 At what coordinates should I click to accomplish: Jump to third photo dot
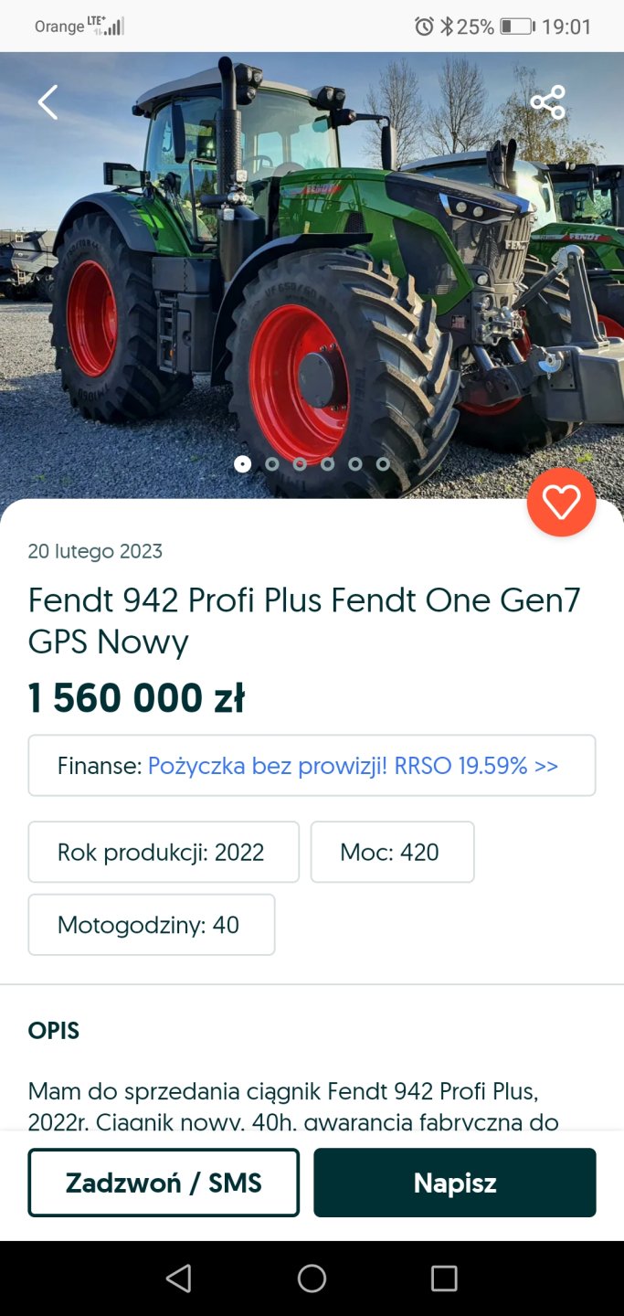300,463
